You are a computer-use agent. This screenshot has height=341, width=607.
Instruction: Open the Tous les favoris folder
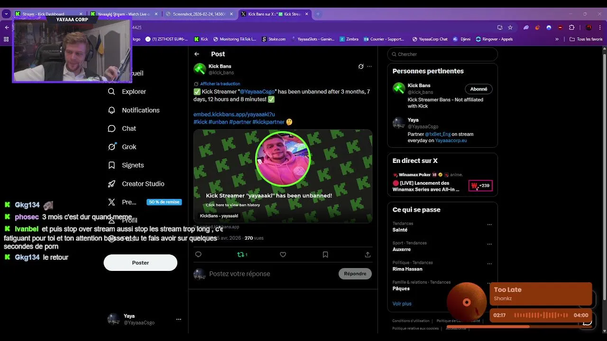pyautogui.click(x=586, y=39)
